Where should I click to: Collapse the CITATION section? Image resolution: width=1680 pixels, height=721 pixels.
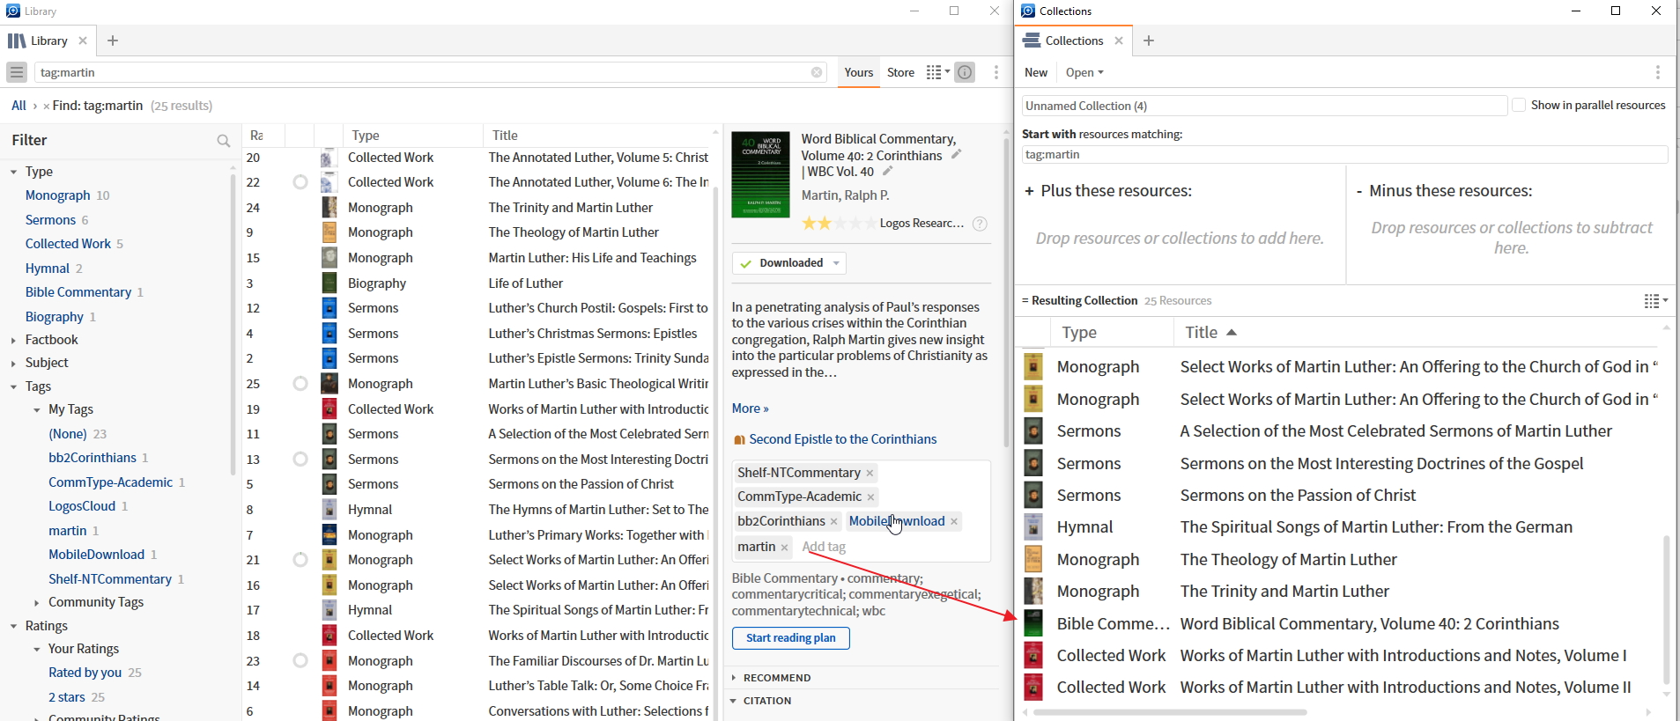(x=734, y=701)
